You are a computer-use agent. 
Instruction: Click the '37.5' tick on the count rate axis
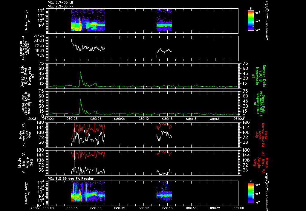[x=39, y=36]
